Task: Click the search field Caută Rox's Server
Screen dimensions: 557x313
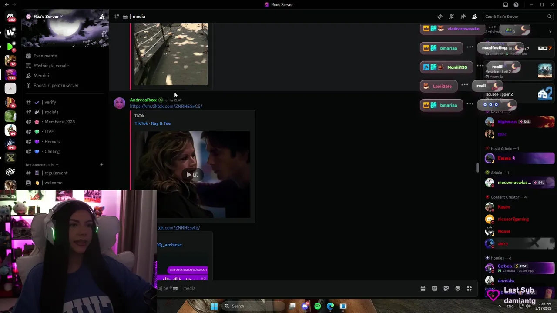Action: 518,17
